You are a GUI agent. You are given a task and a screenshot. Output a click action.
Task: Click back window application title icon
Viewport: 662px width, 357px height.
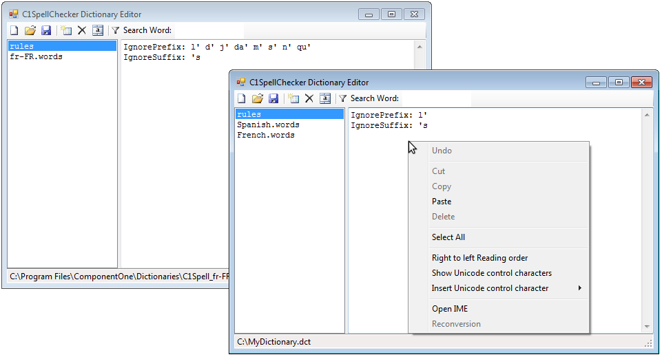coord(14,14)
